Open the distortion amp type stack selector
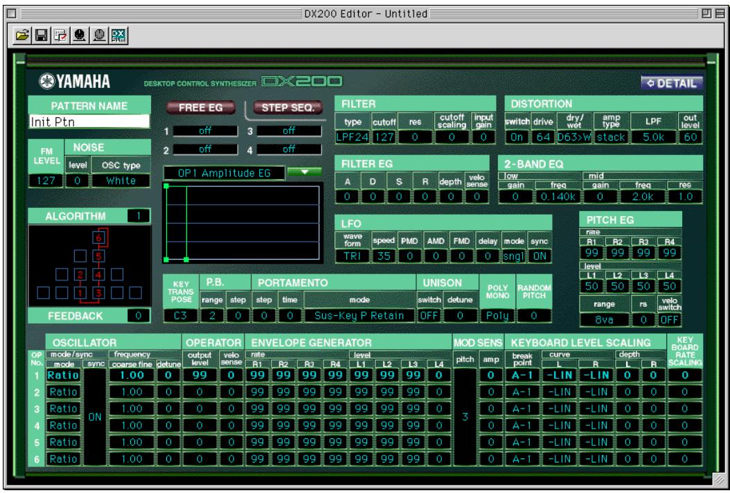 (610, 137)
